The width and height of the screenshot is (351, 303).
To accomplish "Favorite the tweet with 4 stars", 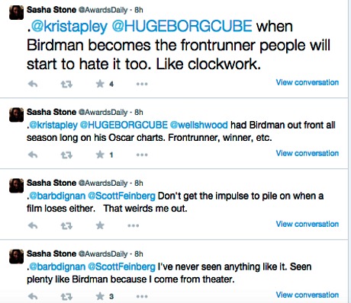I will (100, 84).
